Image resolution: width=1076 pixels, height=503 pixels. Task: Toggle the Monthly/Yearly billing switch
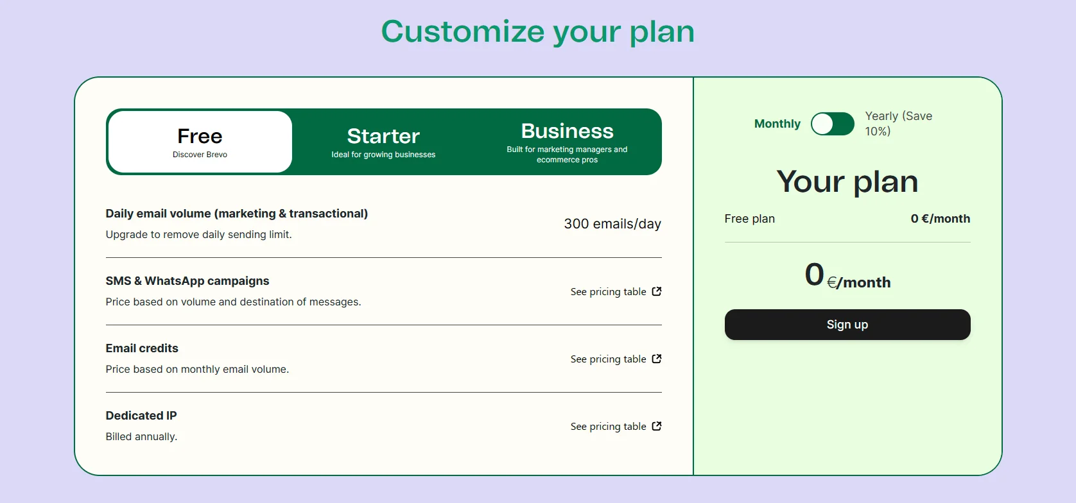pos(832,124)
